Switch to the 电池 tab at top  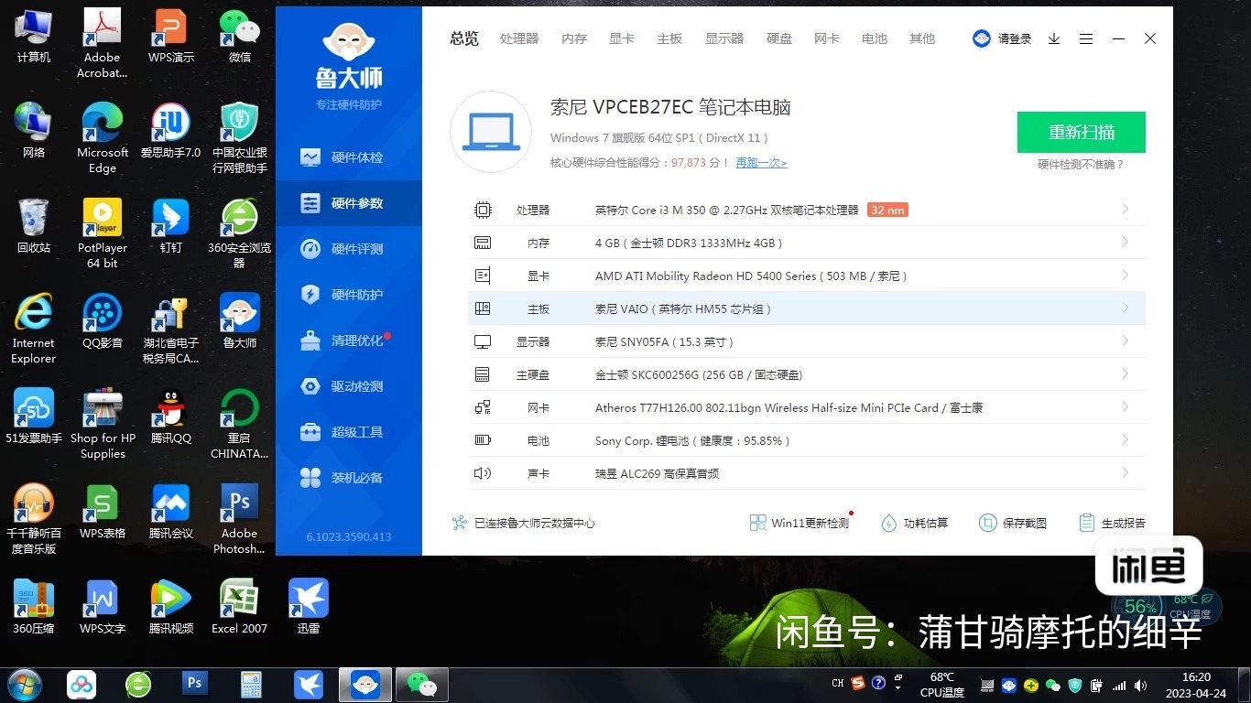(x=875, y=38)
